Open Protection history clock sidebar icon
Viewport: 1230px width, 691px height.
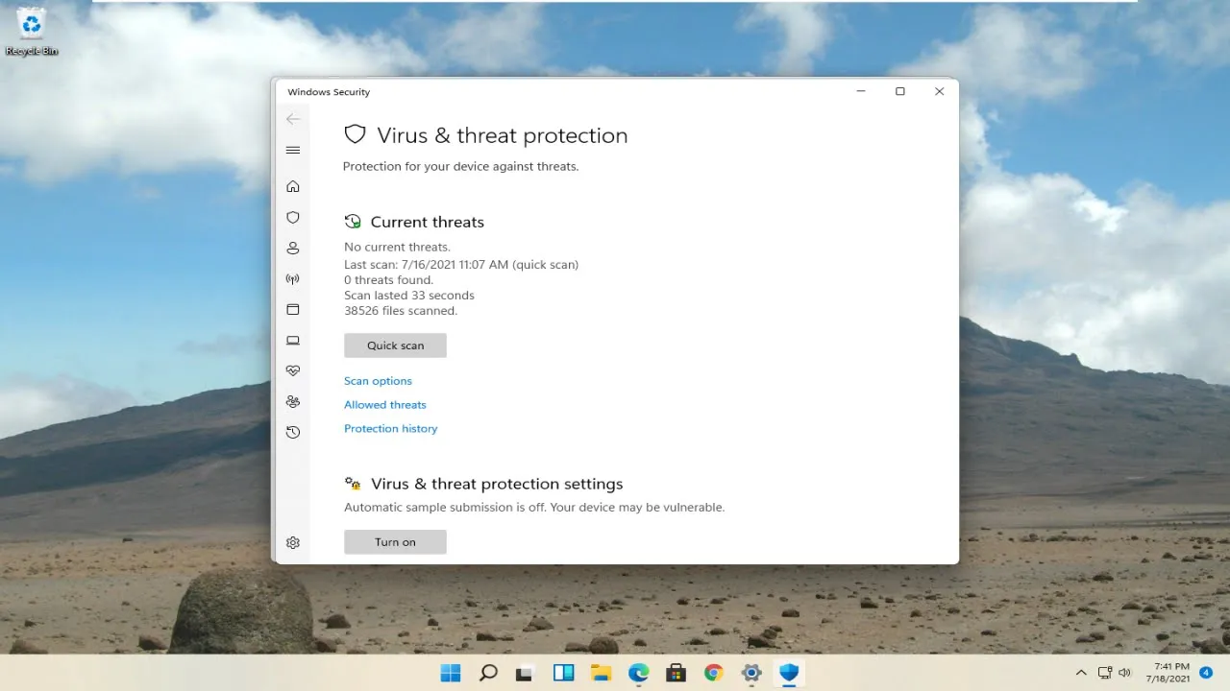[x=293, y=432]
